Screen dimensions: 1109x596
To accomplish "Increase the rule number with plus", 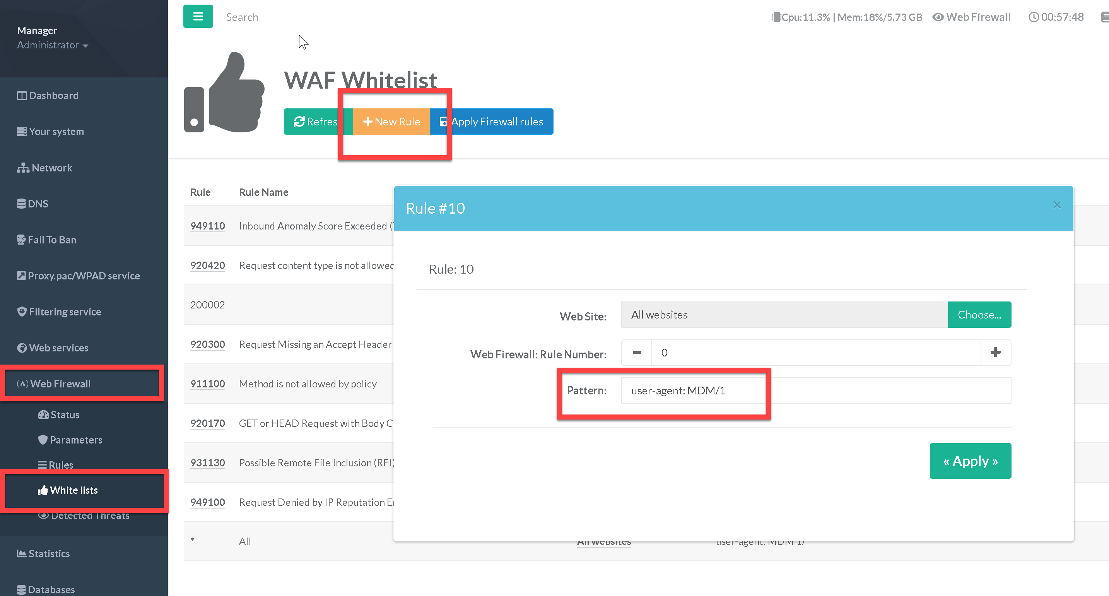I will (x=995, y=353).
